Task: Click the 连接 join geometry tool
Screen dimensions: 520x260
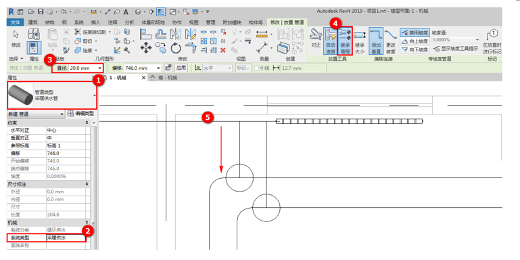Action: (x=84, y=50)
